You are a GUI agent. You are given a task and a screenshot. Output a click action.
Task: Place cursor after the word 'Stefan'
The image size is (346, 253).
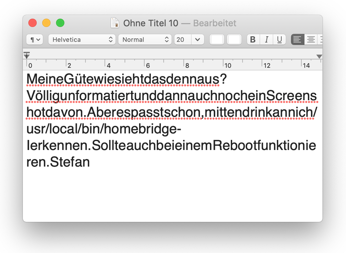[x=90, y=162]
